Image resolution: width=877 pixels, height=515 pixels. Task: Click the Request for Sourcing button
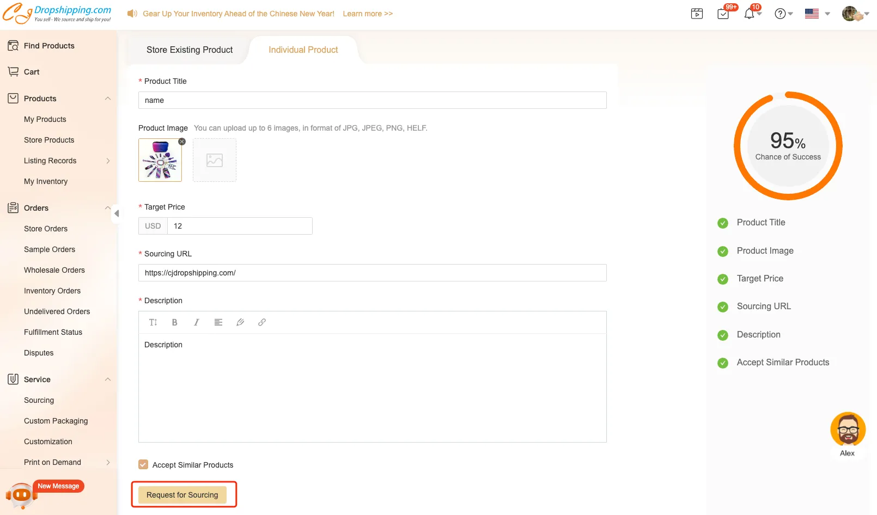click(x=182, y=495)
